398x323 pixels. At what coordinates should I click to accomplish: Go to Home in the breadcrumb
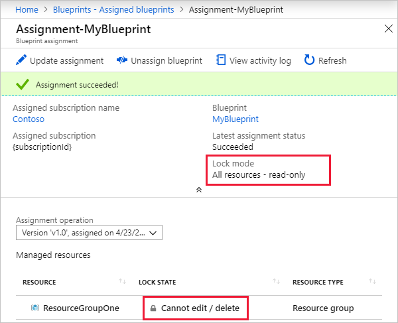(27, 9)
